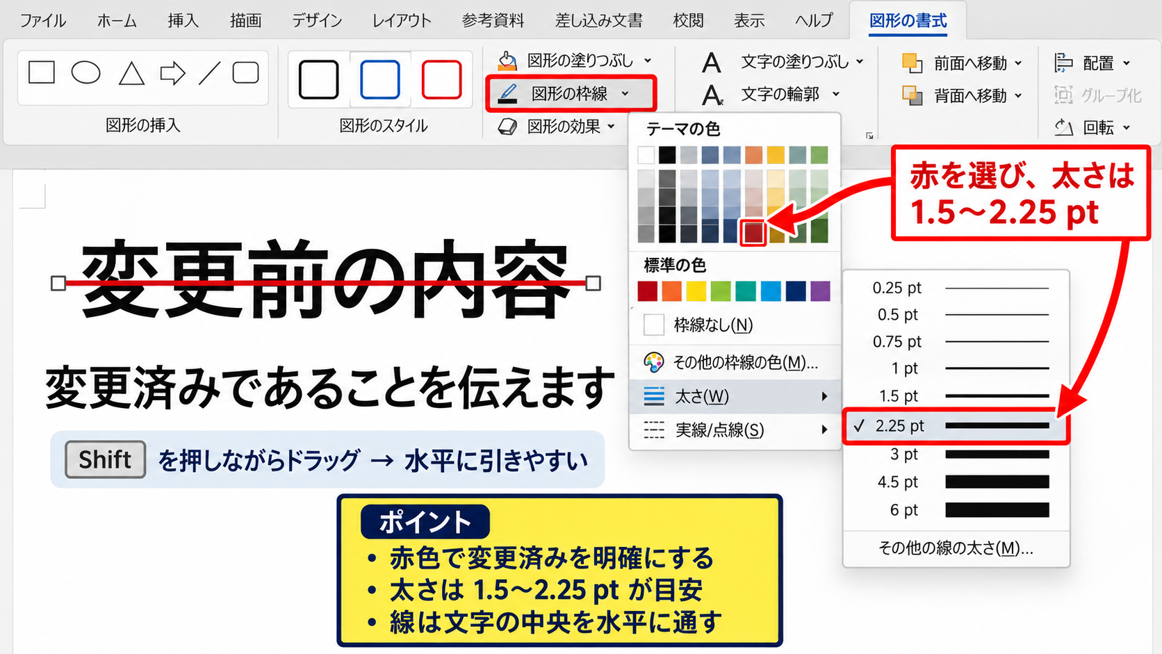Expand 実線/点線(S) submenu
1162x654 pixels.
click(735, 430)
